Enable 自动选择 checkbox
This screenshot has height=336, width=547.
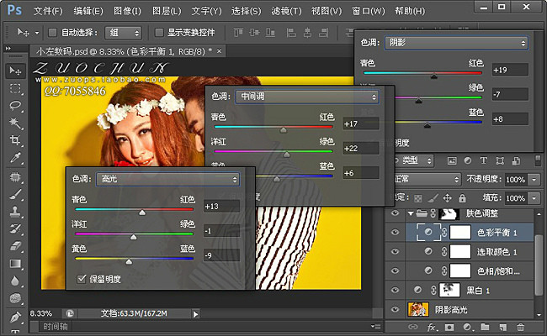52,33
